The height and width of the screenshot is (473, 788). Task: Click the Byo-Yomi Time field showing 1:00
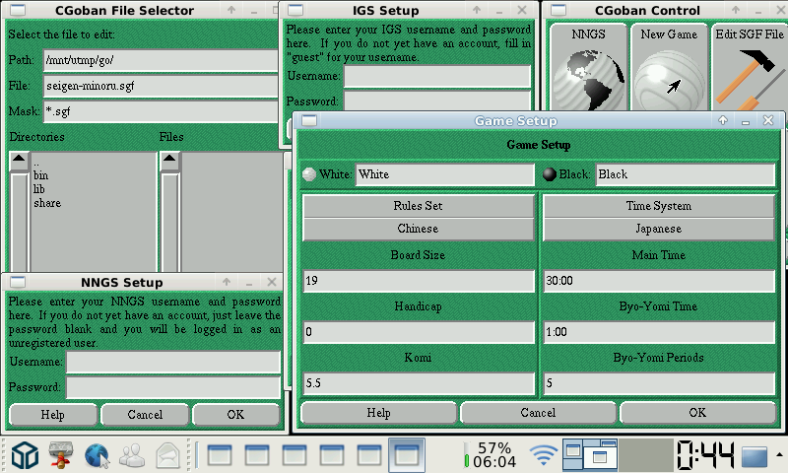pos(658,332)
